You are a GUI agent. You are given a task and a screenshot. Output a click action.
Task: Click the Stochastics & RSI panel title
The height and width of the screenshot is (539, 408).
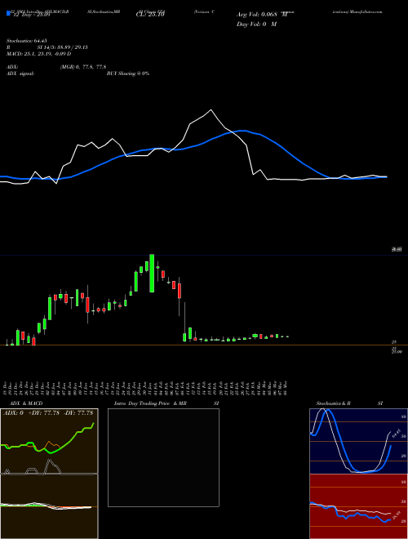coord(349,403)
